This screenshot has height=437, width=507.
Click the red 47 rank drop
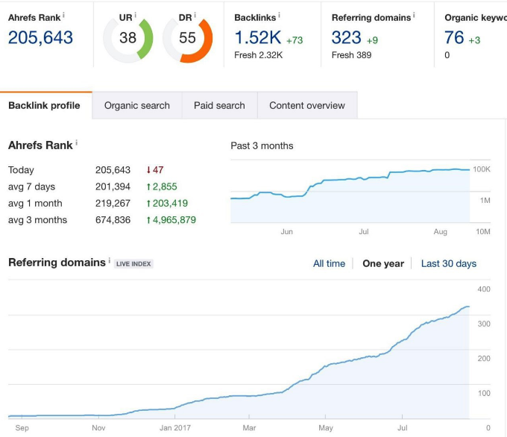[x=155, y=170]
